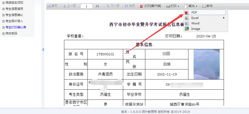The width and height of the screenshot is (249, 114).
Task: Jump to last page with 末页
Action: pos(130,6)
